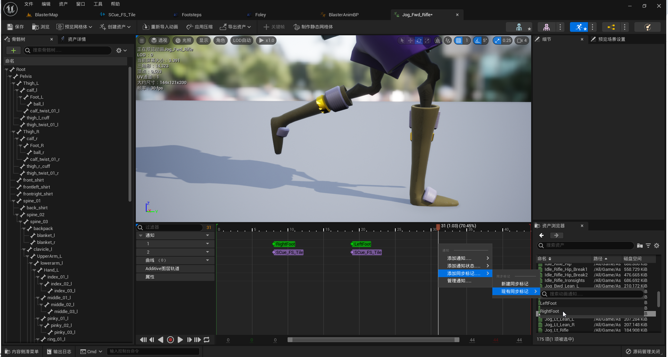Go back in asset browser
This screenshot has height=357, width=668.
(x=542, y=236)
